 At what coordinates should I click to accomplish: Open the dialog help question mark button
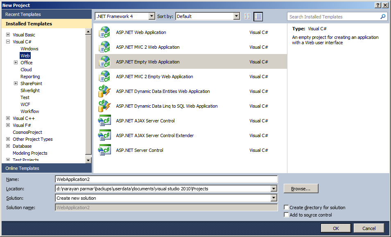(378, 5)
